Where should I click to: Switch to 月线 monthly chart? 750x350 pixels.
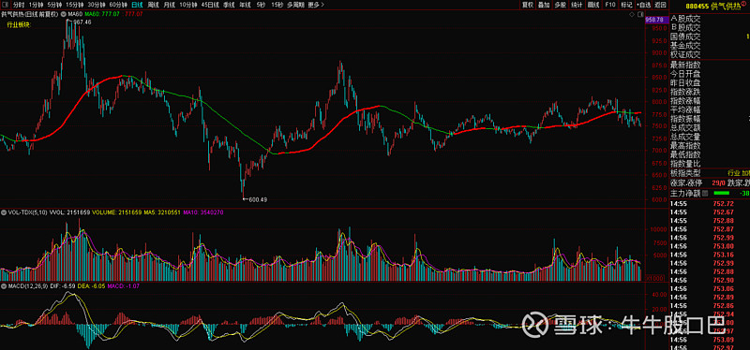point(169,5)
